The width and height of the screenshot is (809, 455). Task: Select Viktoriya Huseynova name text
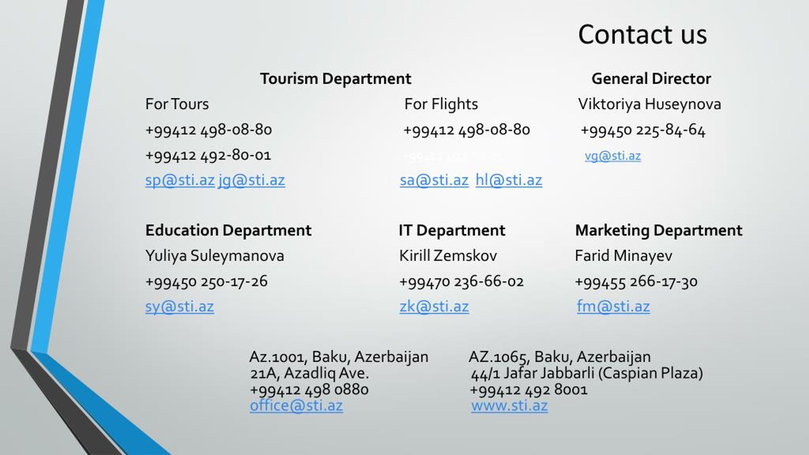tap(650, 104)
